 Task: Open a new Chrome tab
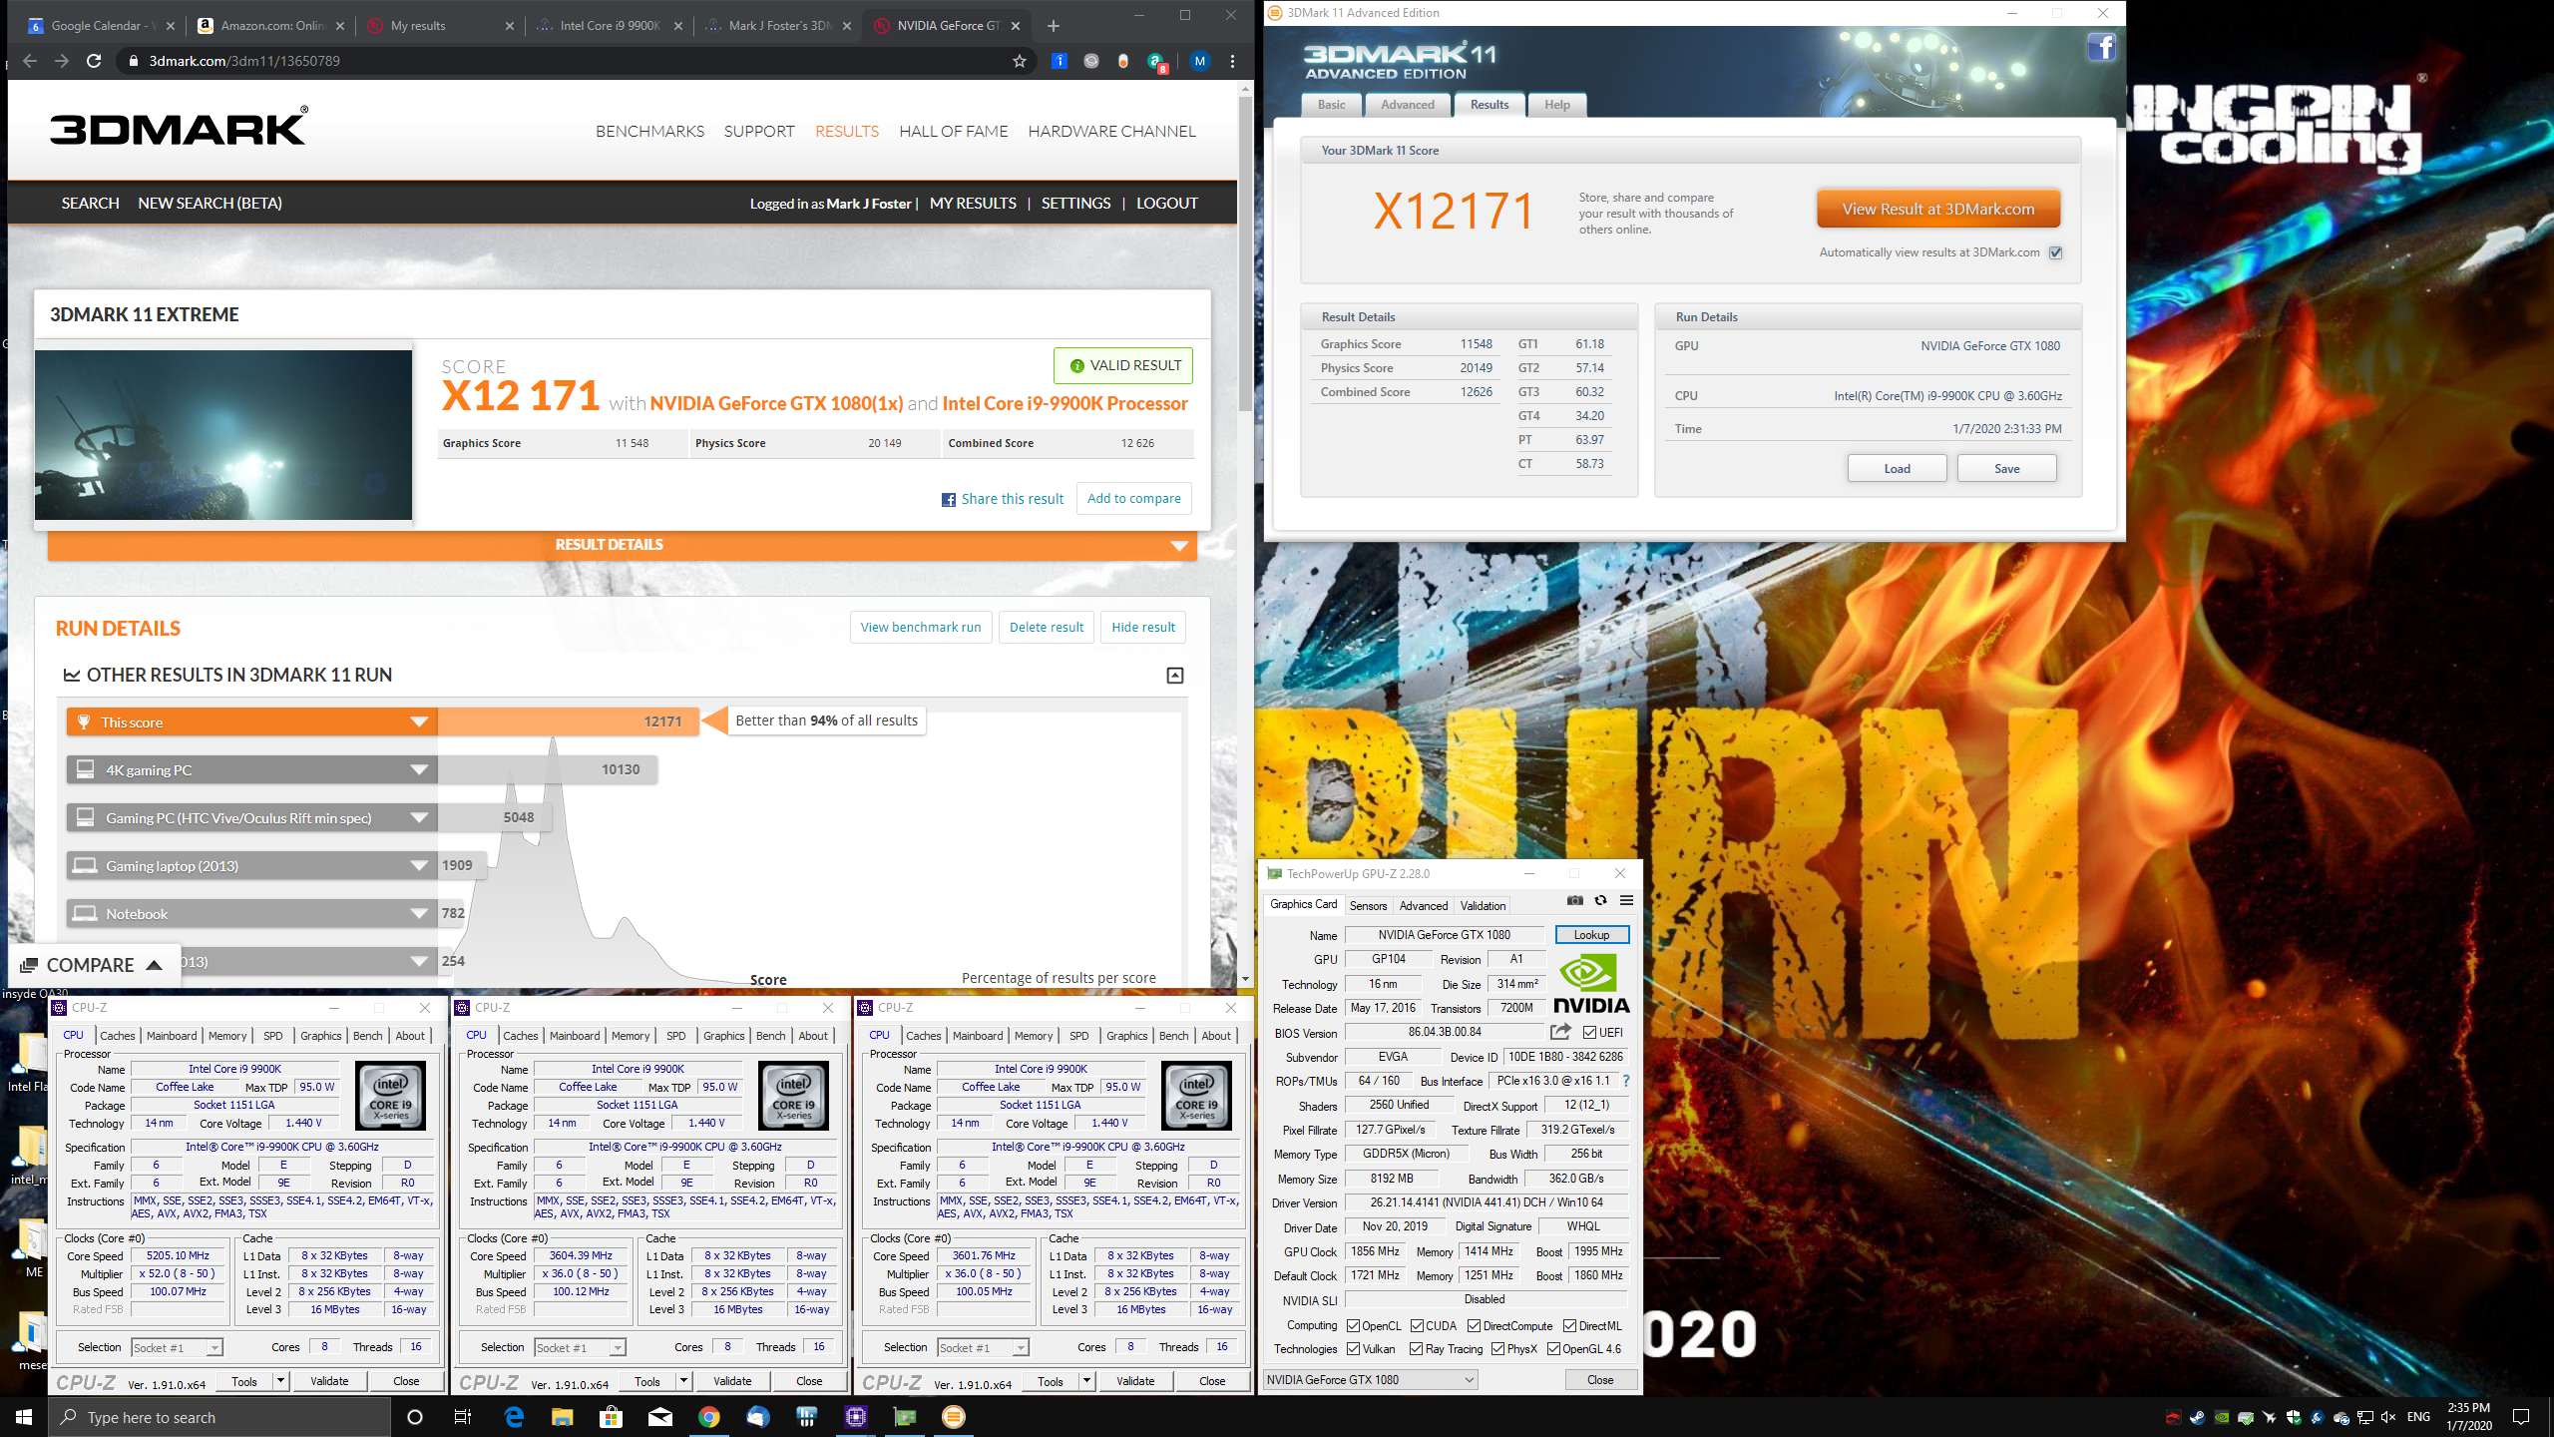pos(1054,26)
